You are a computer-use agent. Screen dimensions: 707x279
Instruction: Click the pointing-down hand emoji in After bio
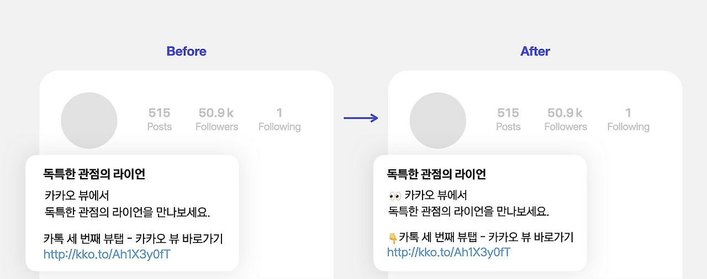pyautogui.click(x=393, y=238)
